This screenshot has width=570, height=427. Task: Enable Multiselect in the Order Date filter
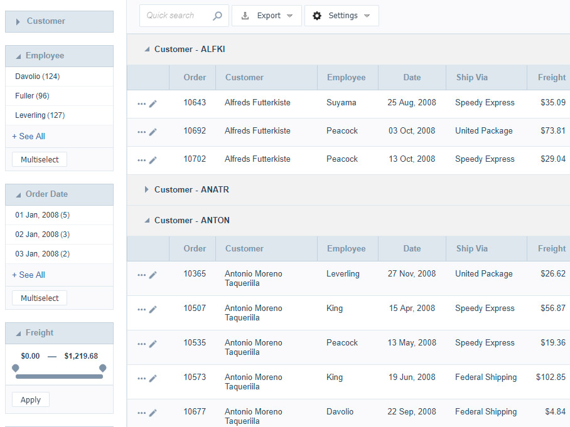[x=40, y=298]
